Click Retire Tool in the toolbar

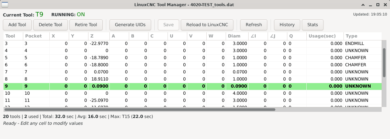pos(86,25)
